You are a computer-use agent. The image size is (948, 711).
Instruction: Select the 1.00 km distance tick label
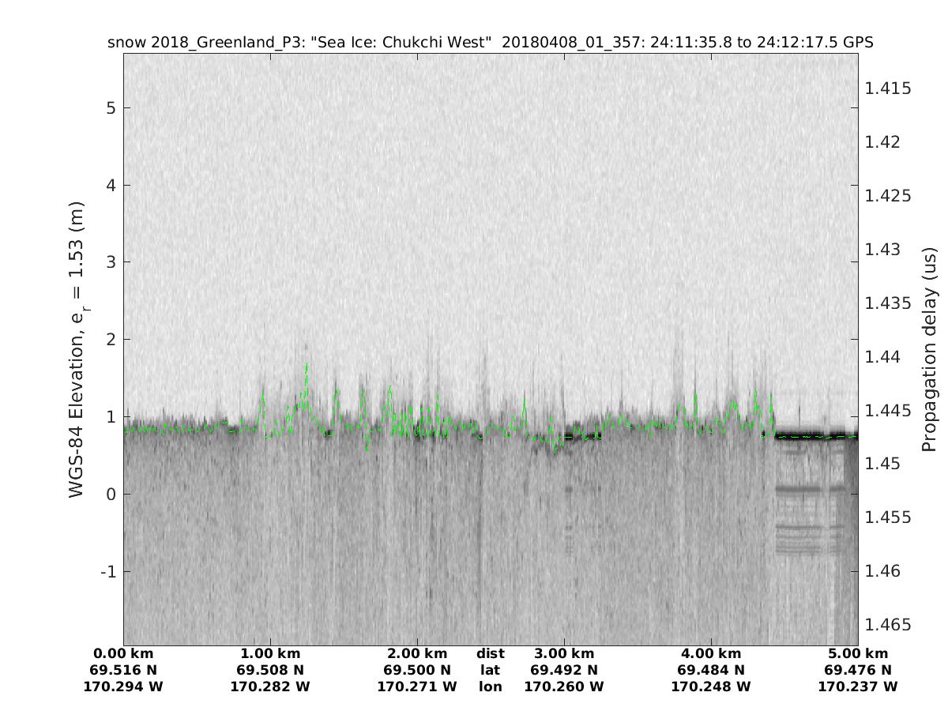[x=270, y=653]
